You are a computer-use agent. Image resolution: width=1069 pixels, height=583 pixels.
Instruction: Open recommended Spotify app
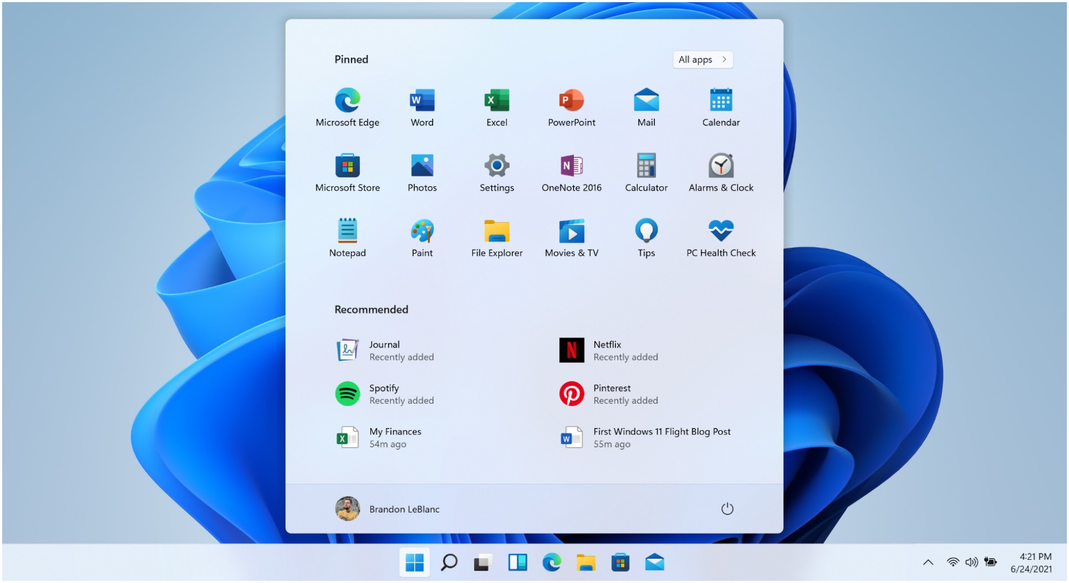click(384, 394)
